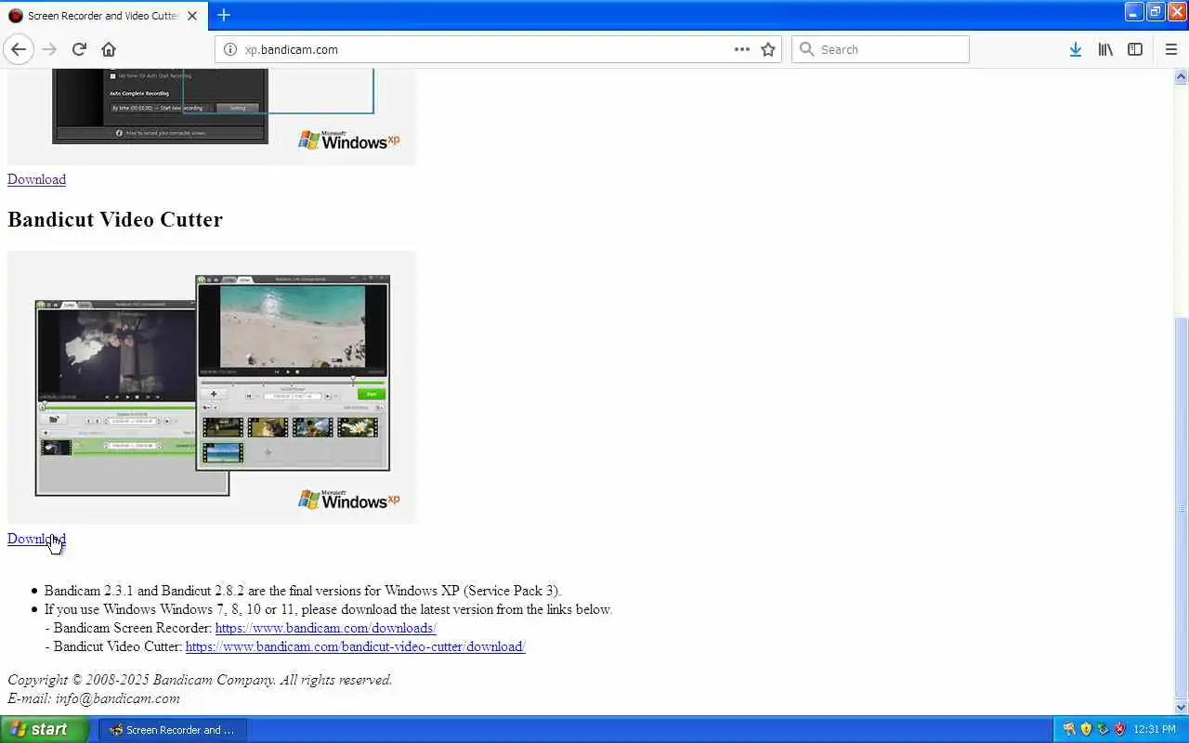Open a new tab with plus button

[224, 15]
